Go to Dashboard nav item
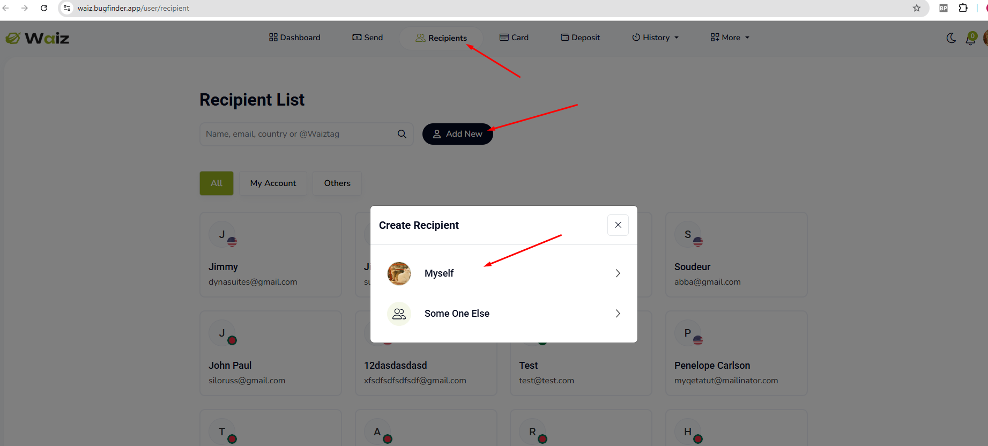The image size is (988, 446). [295, 38]
